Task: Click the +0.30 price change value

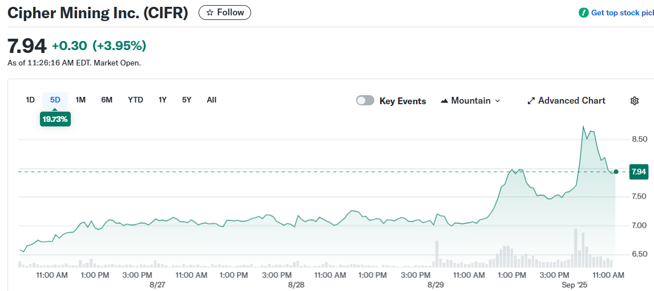Action: [70, 46]
